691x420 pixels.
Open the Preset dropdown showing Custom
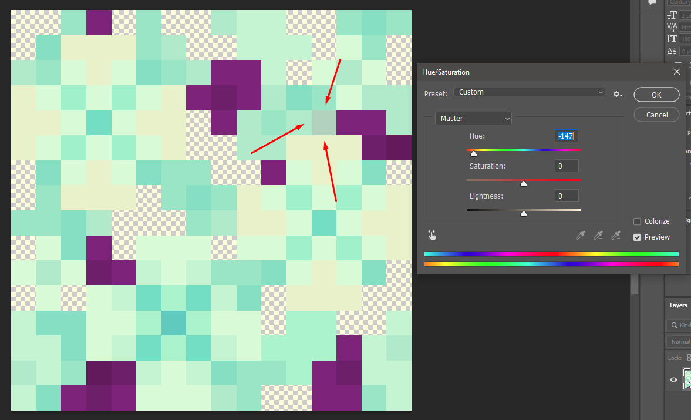pos(529,92)
